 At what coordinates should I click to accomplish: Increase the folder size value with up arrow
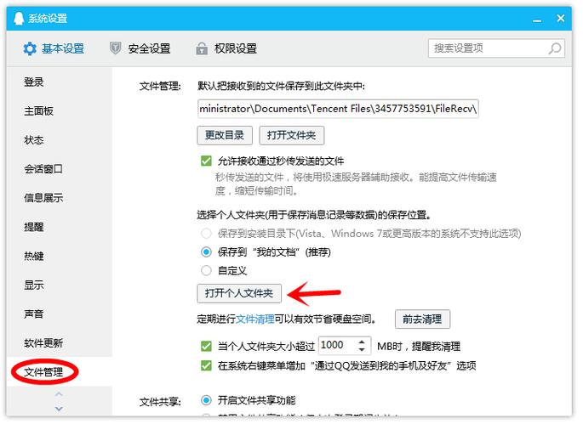coord(362,342)
